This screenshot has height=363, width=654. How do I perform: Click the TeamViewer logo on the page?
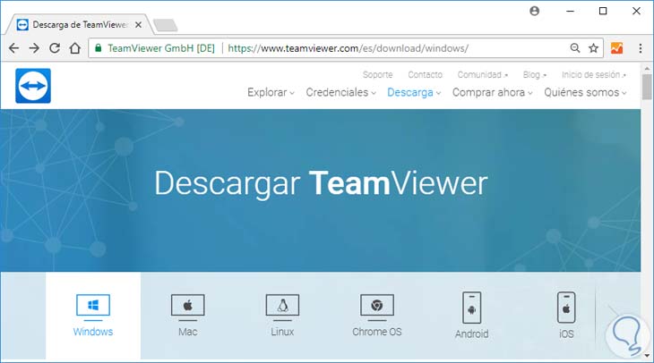click(x=33, y=86)
